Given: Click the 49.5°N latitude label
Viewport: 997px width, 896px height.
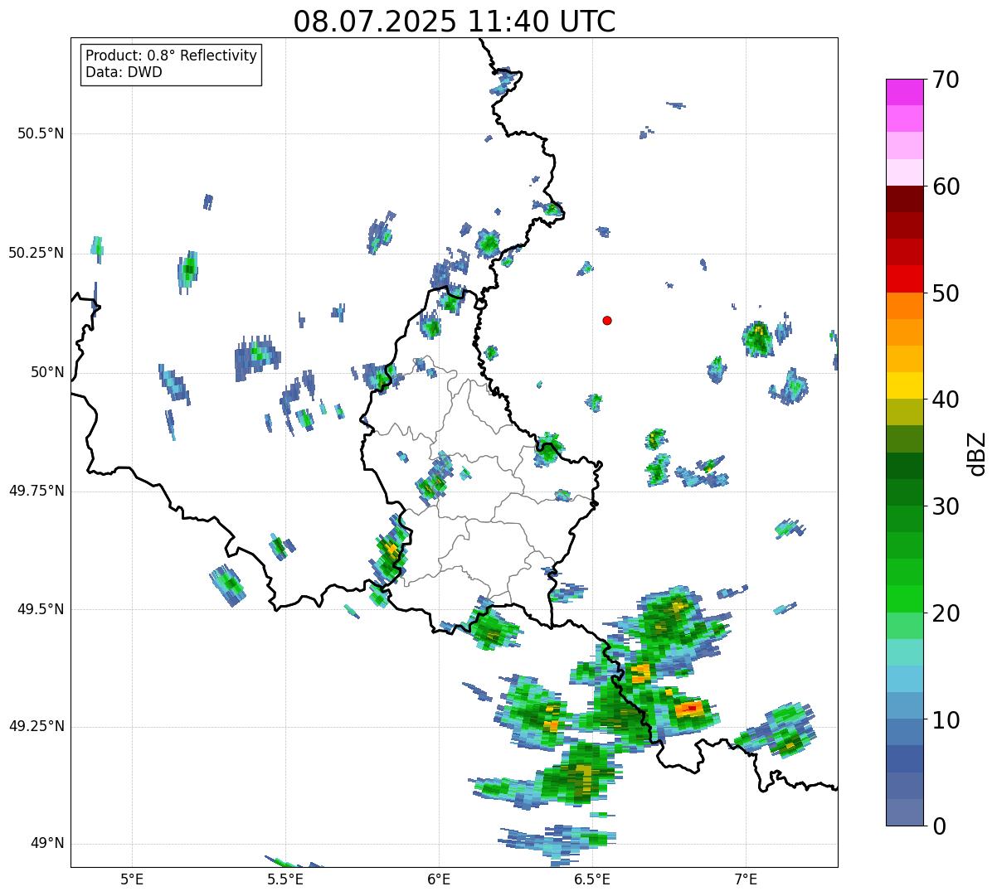Looking at the screenshot, I should click(41, 609).
